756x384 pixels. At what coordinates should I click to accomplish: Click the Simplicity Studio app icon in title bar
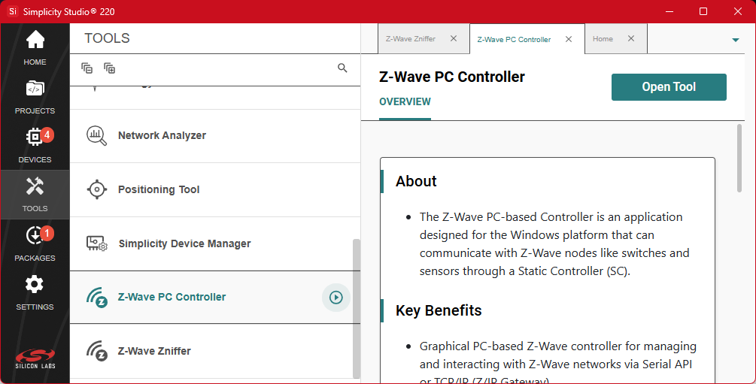click(x=13, y=11)
